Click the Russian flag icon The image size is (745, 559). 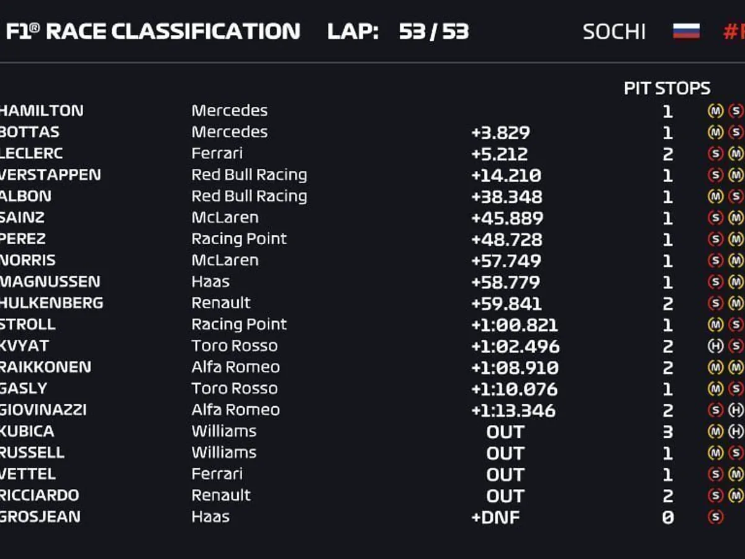click(686, 31)
